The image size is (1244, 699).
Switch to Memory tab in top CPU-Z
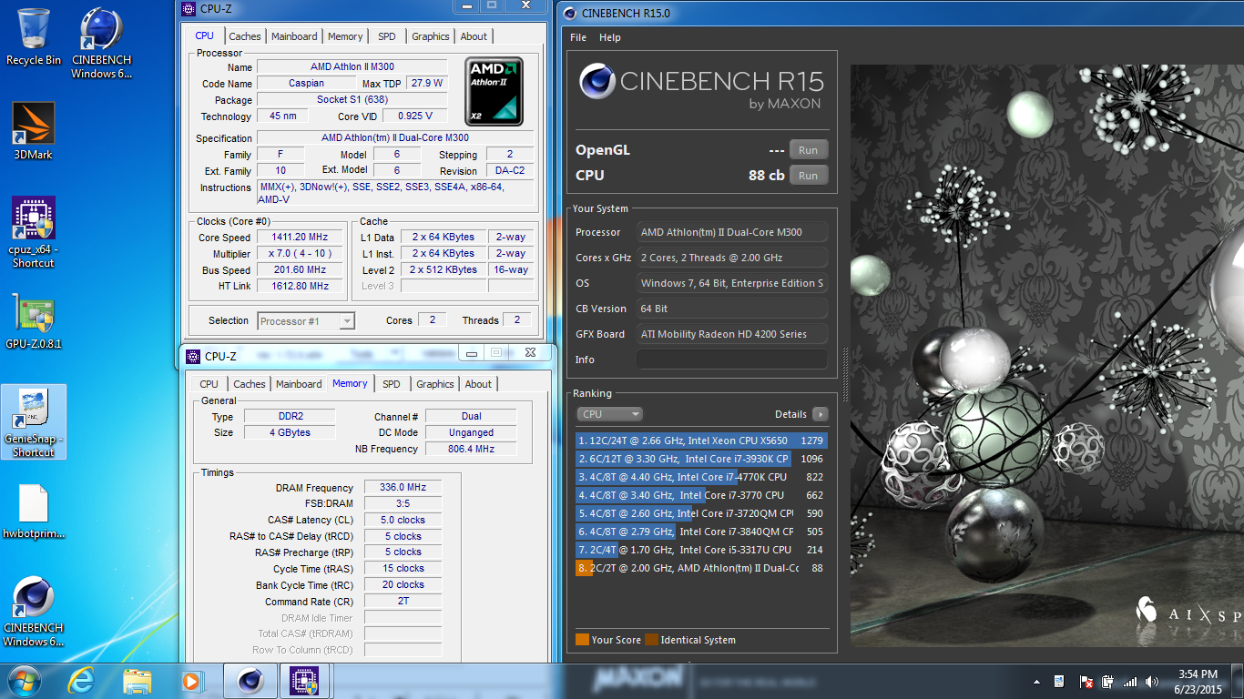click(345, 36)
